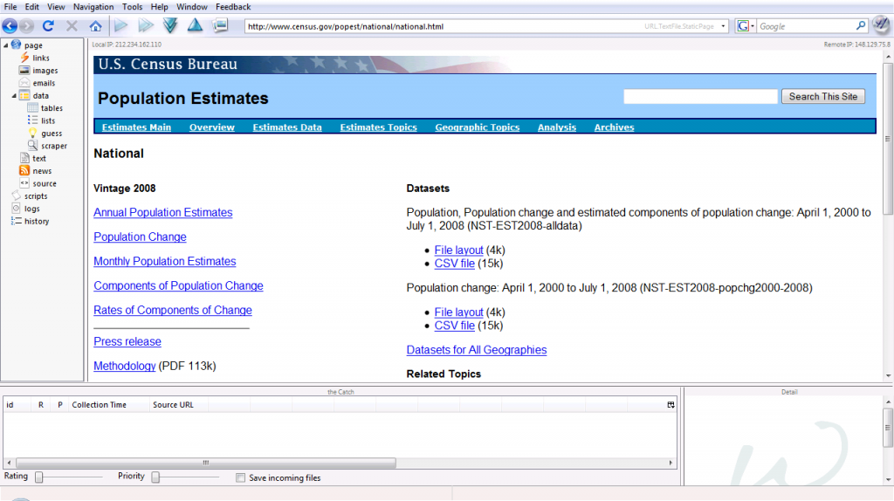Open the Navigation menu

[93, 7]
